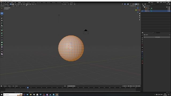Open the Modifiers wrench properties tab
Screen dimensions: 171x96
[x=142, y=51]
